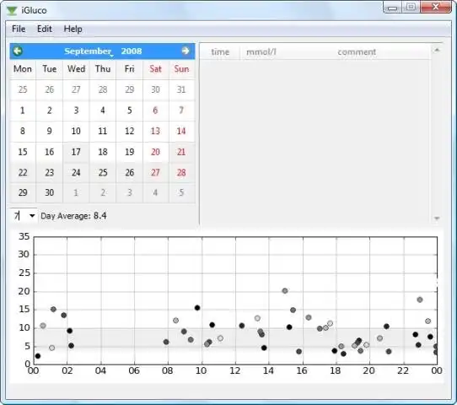Click the Mon weekday header
The height and width of the screenshot is (405, 457).
[23, 69]
